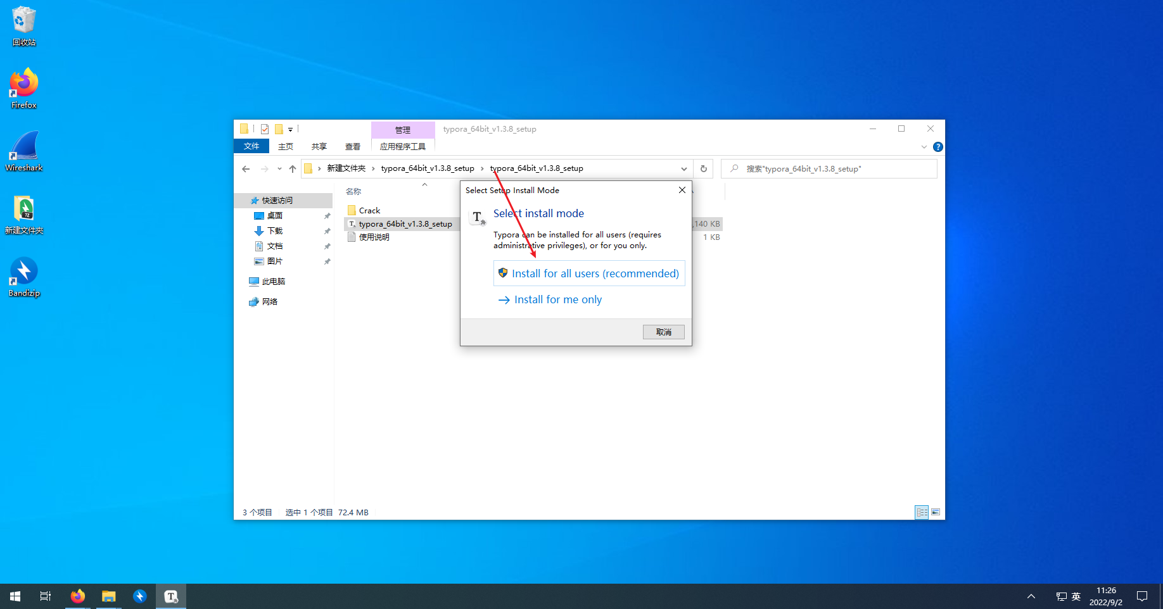Image resolution: width=1163 pixels, height=609 pixels.
Task: Select 桌面 in the navigation pane
Action: point(275,216)
